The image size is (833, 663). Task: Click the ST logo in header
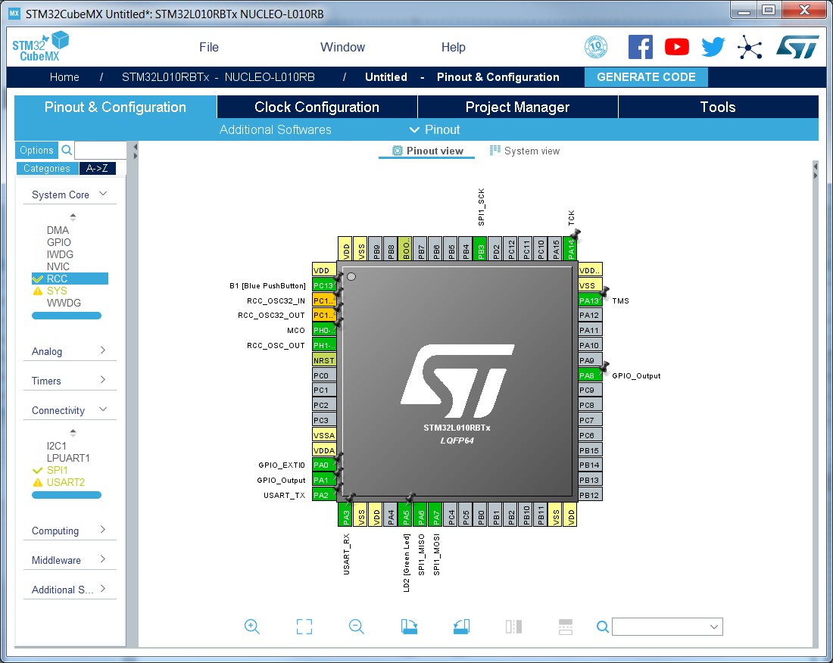797,47
